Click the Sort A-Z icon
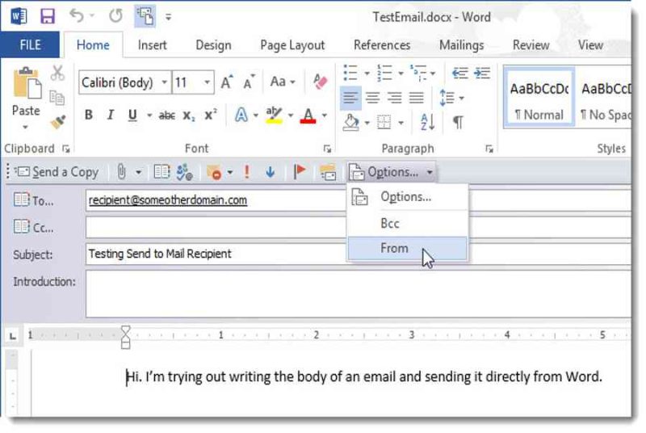Screen dimensions: 646x433 coord(427,122)
